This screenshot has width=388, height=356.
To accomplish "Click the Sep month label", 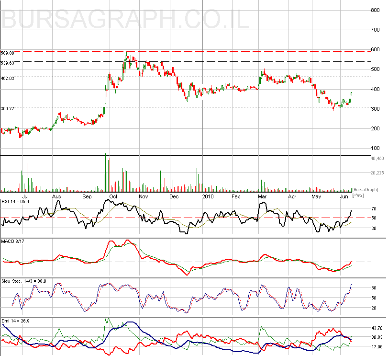I will tap(87, 197).
